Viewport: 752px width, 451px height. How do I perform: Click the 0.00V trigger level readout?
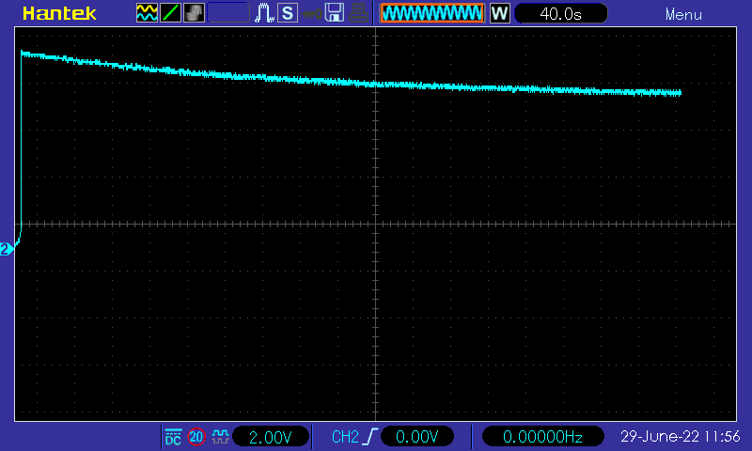(416, 437)
